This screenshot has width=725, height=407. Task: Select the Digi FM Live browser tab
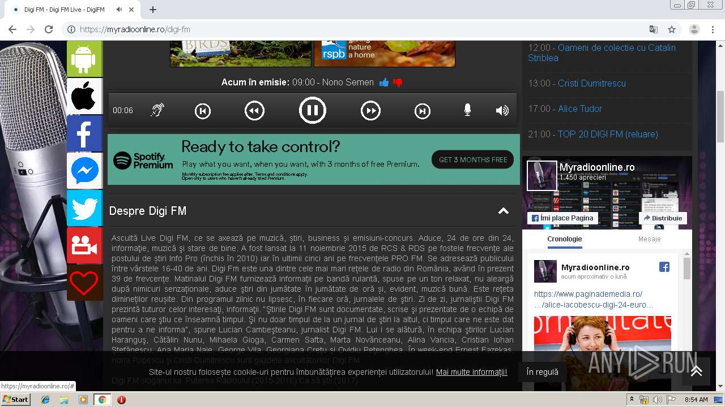tap(74, 10)
